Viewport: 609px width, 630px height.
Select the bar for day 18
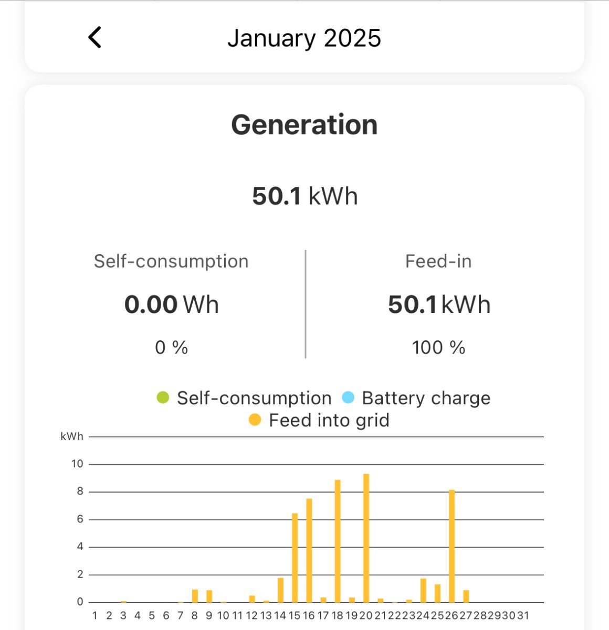coord(338,541)
